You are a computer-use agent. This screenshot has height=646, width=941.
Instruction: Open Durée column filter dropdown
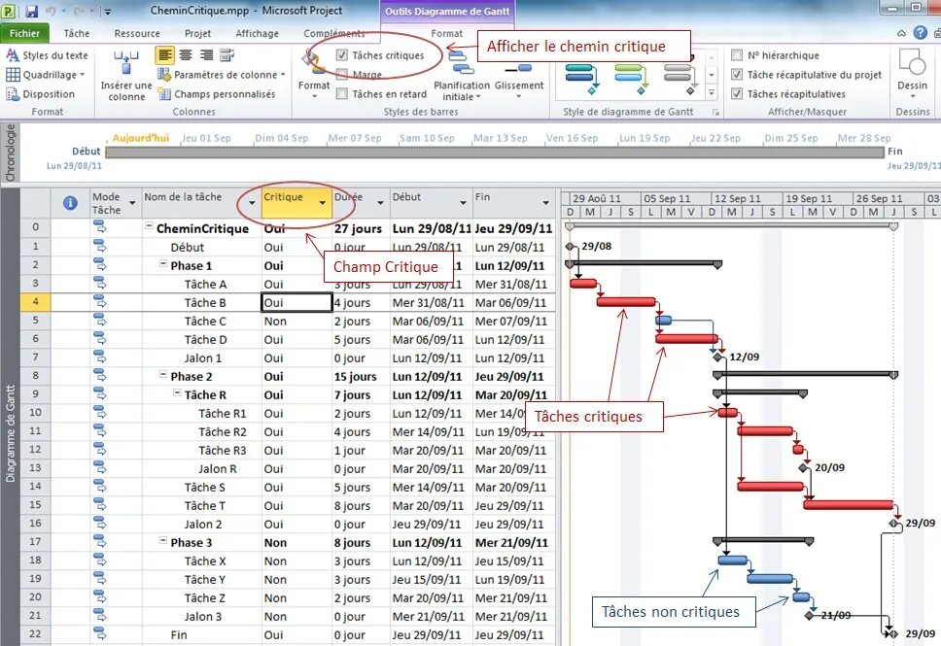(x=380, y=203)
